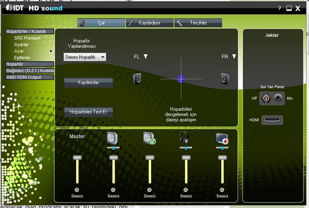This screenshot has width=309, height=208.
Task: Click the speaker with green checkmark icon
Action: click(149, 138)
